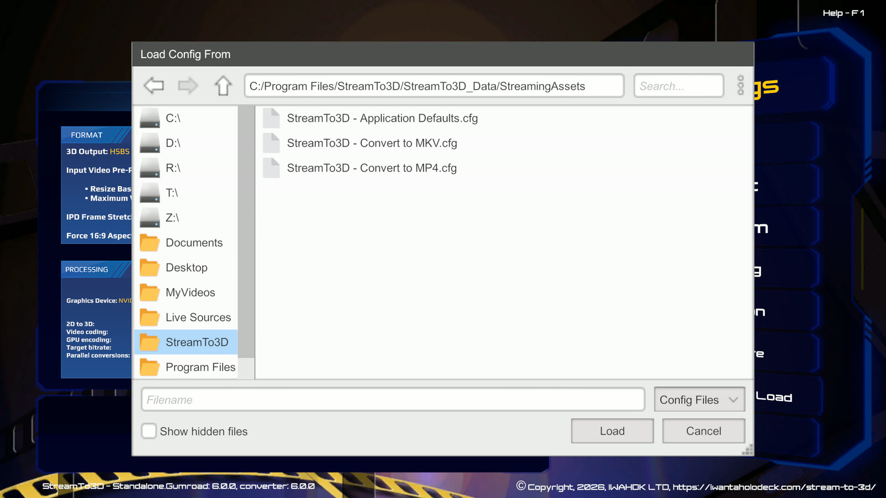Select 'StreamTo3D - Convert to MKV.cfg' file name

[x=372, y=143]
